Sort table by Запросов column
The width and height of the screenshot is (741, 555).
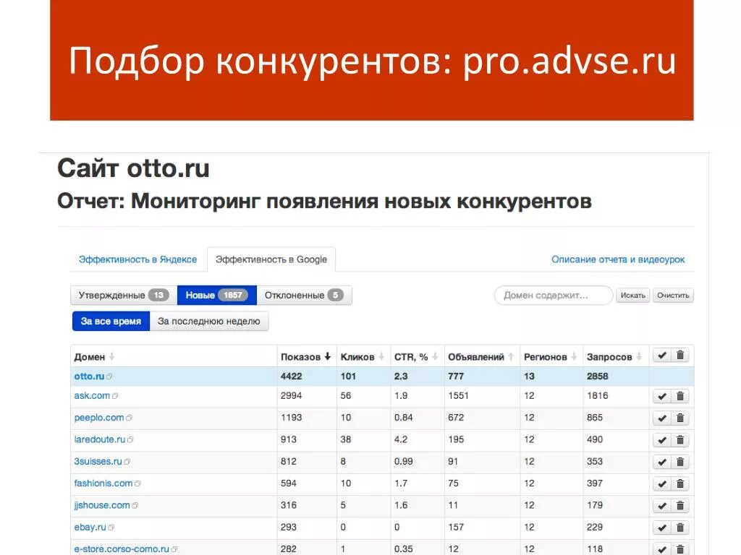[614, 357]
